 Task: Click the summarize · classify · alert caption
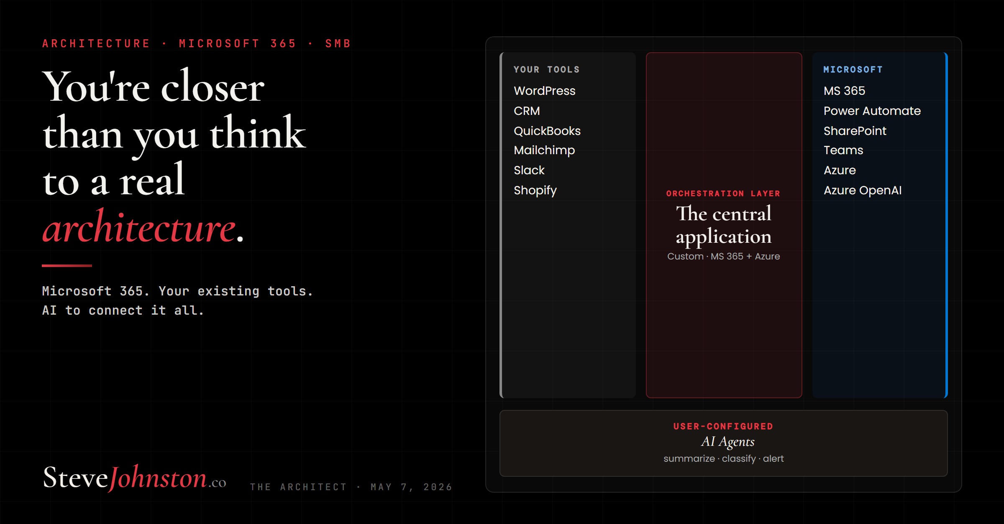pyautogui.click(x=724, y=458)
